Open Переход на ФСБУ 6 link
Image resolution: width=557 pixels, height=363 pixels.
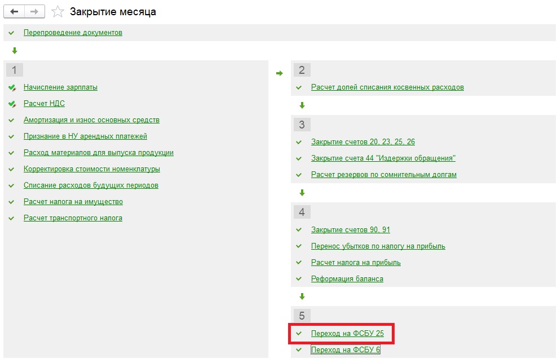click(x=346, y=350)
